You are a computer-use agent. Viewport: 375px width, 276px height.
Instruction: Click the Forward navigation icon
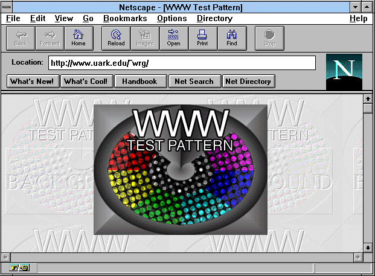click(50, 37)
